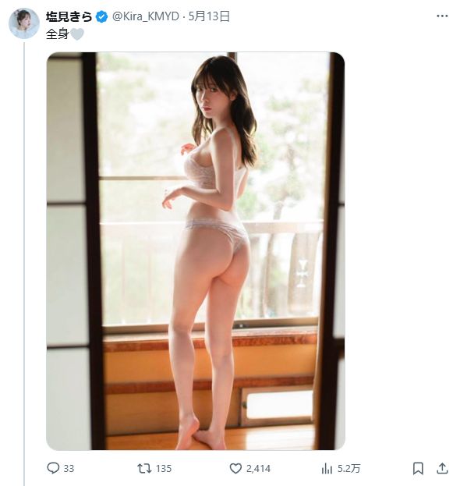Click the heart emoji in post text

(77, 34)
